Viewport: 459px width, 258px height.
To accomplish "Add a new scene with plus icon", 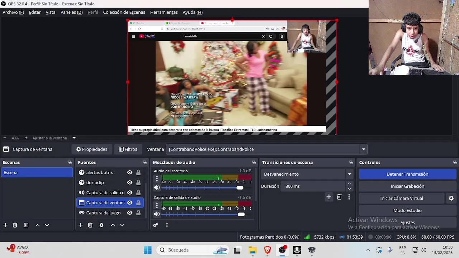I will [5, 225].
